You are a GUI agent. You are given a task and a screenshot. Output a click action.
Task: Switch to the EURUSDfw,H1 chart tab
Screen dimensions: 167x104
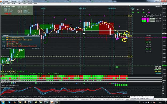tap(85, 99)
